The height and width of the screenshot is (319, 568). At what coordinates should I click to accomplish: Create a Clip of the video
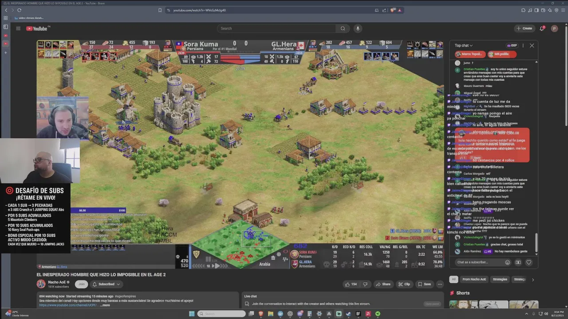click(404, 284)
